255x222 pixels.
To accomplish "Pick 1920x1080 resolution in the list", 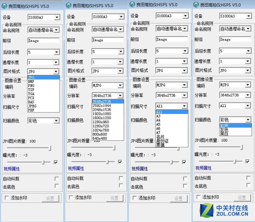I will coord(108,114).
